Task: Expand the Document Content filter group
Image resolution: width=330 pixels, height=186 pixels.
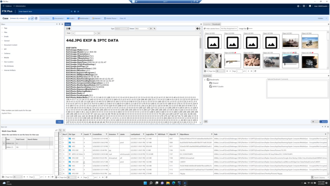Action: point(11,45)
